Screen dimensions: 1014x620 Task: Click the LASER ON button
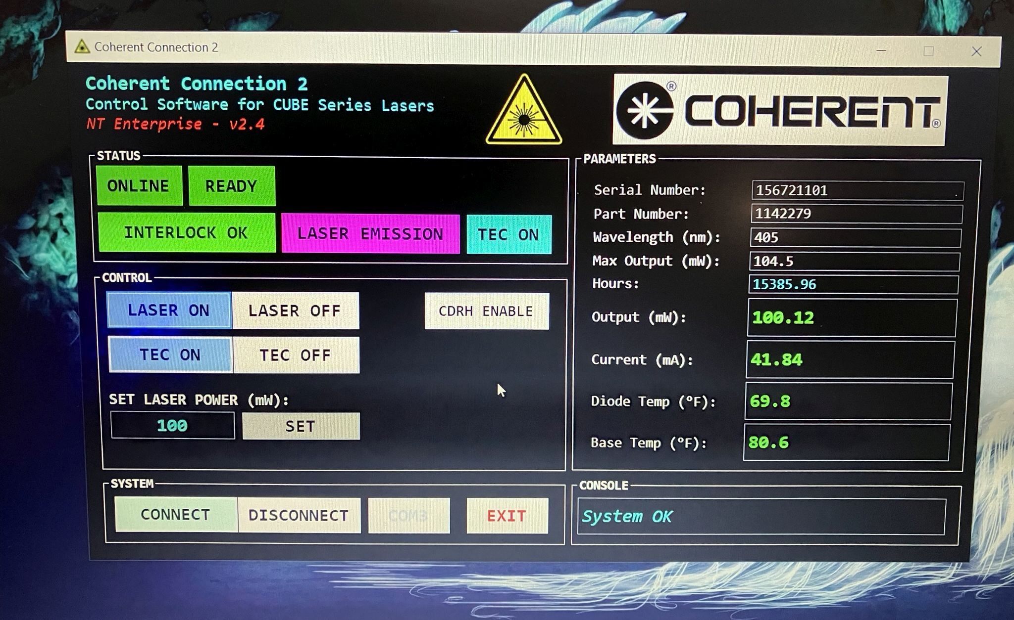coord(169,310)
